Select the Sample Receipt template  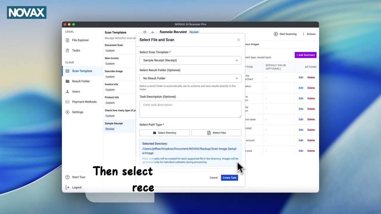pos(120,126)
